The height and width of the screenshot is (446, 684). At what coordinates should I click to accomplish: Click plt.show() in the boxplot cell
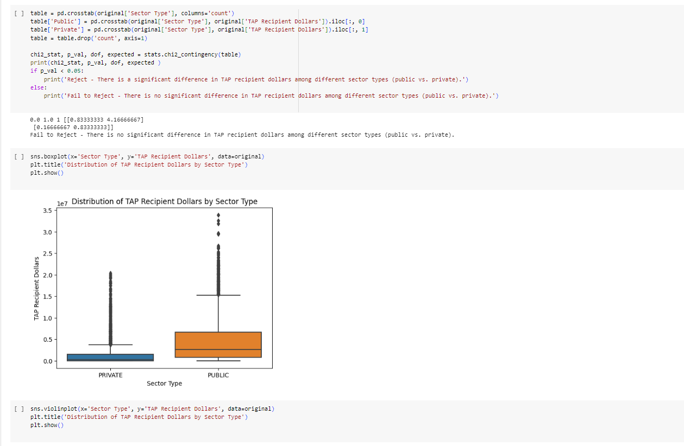[x=47, y=173]
